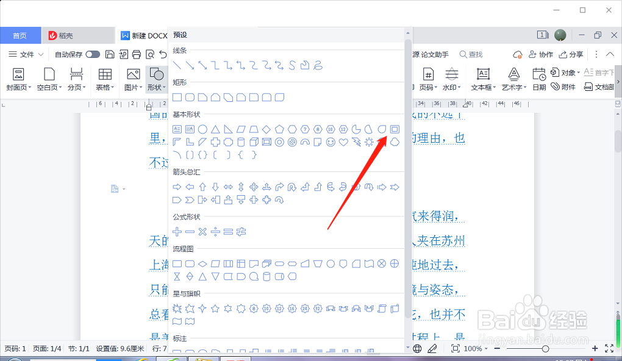Open the 文件 menu dropdown

[26, 54]
